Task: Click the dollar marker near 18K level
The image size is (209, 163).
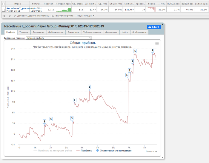Action: 129,70
